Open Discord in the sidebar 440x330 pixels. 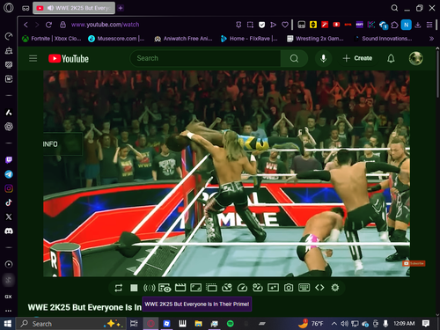click(x=9, y=231)
